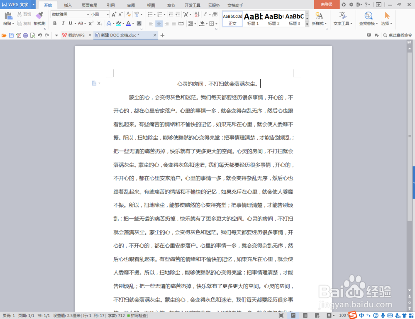Align text right
Screen dimensions: 415x319
pos(166,24)
